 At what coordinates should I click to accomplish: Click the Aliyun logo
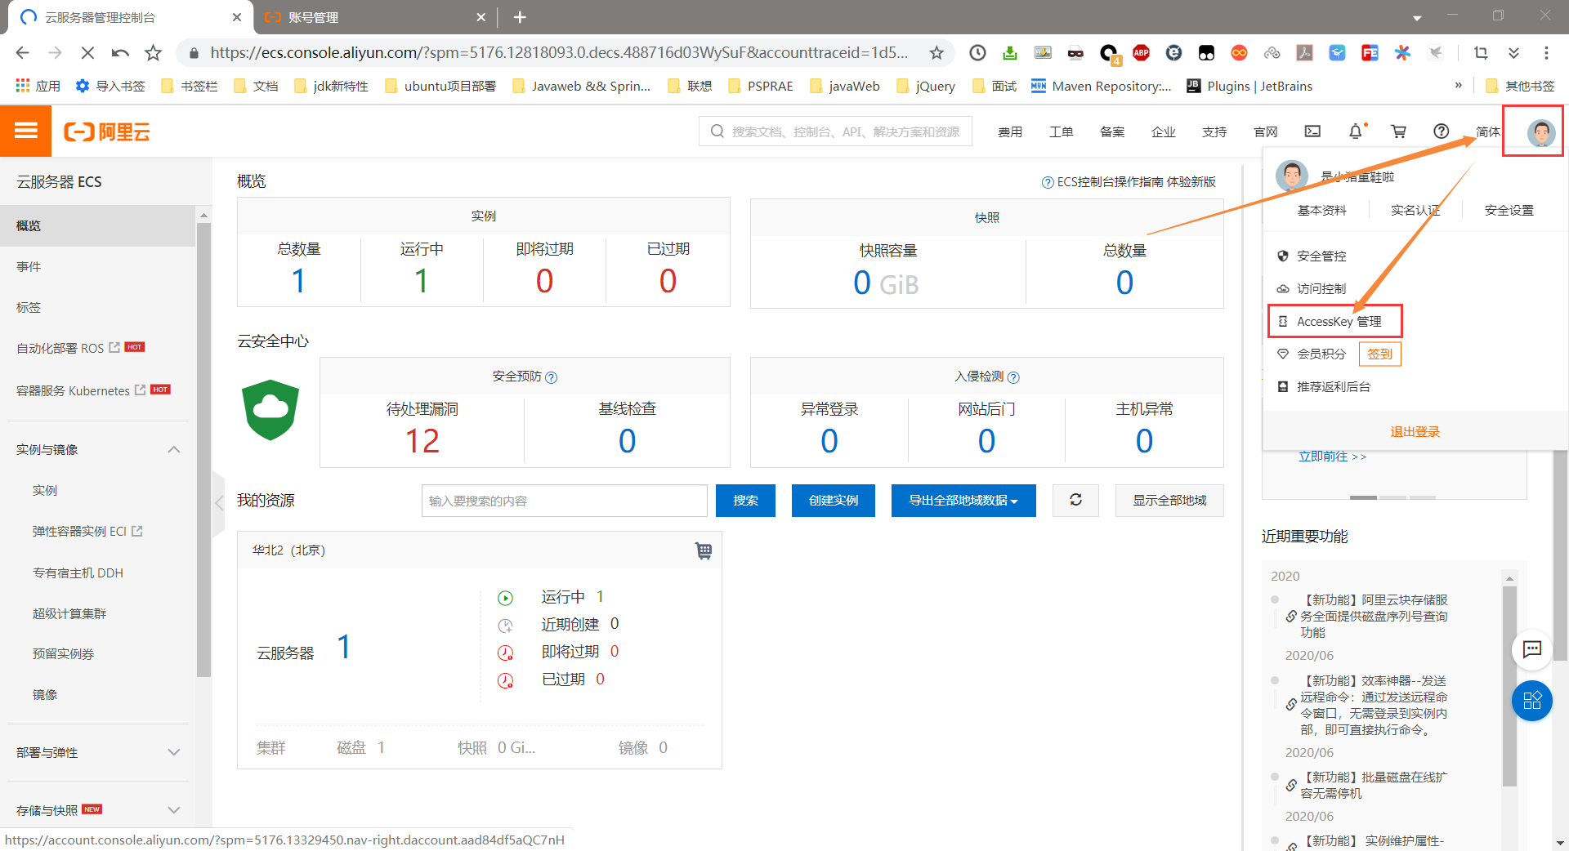(x=107, y=131)
